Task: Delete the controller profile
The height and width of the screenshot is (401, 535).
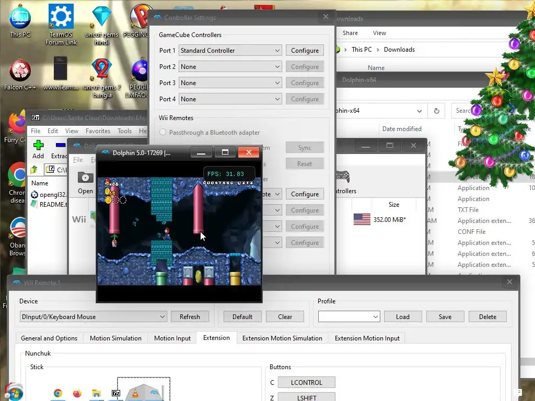Action: coord(487,317)
